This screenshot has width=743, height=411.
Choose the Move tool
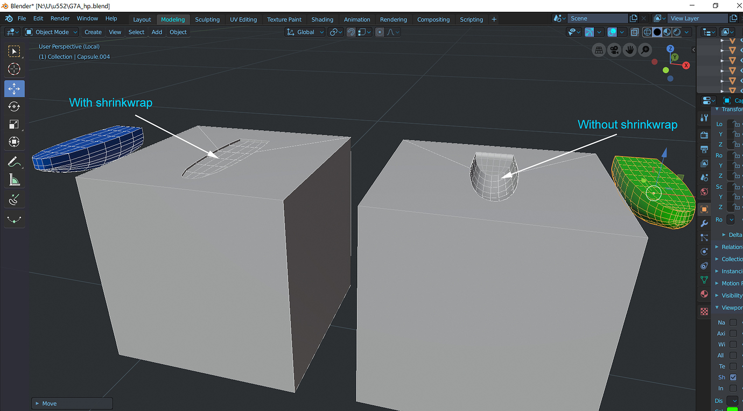(14, 88)
